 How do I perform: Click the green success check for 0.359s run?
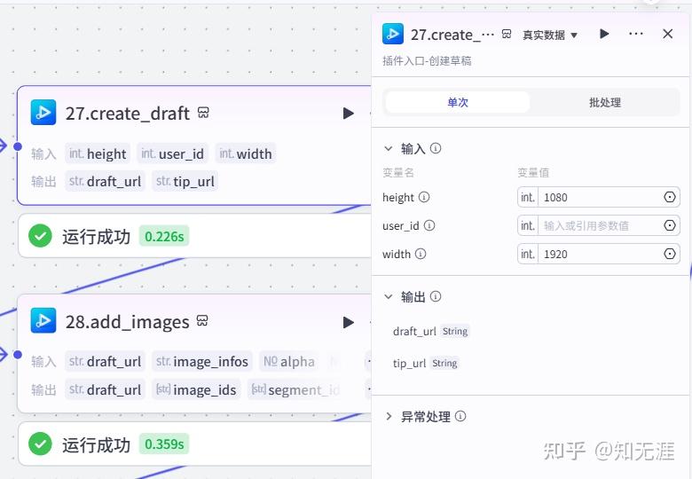(x=40, y=444)
